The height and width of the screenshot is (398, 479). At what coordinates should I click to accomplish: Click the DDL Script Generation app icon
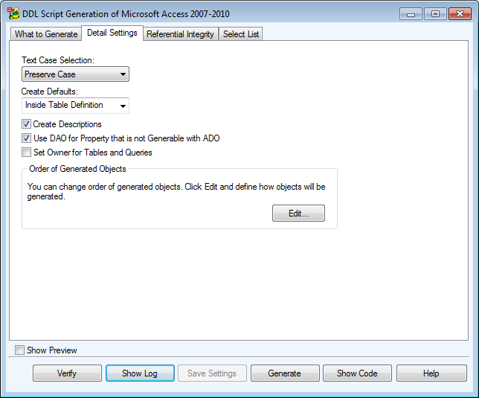[x=13, y=13]
